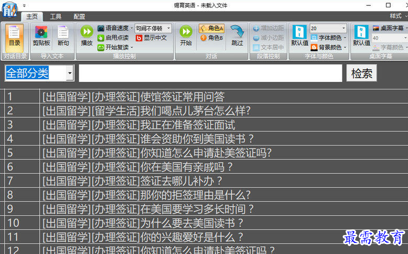408x254 pixels.
Task: Select row 11 你的兴趣爱好是什么
Action: [x=204, y=237]
